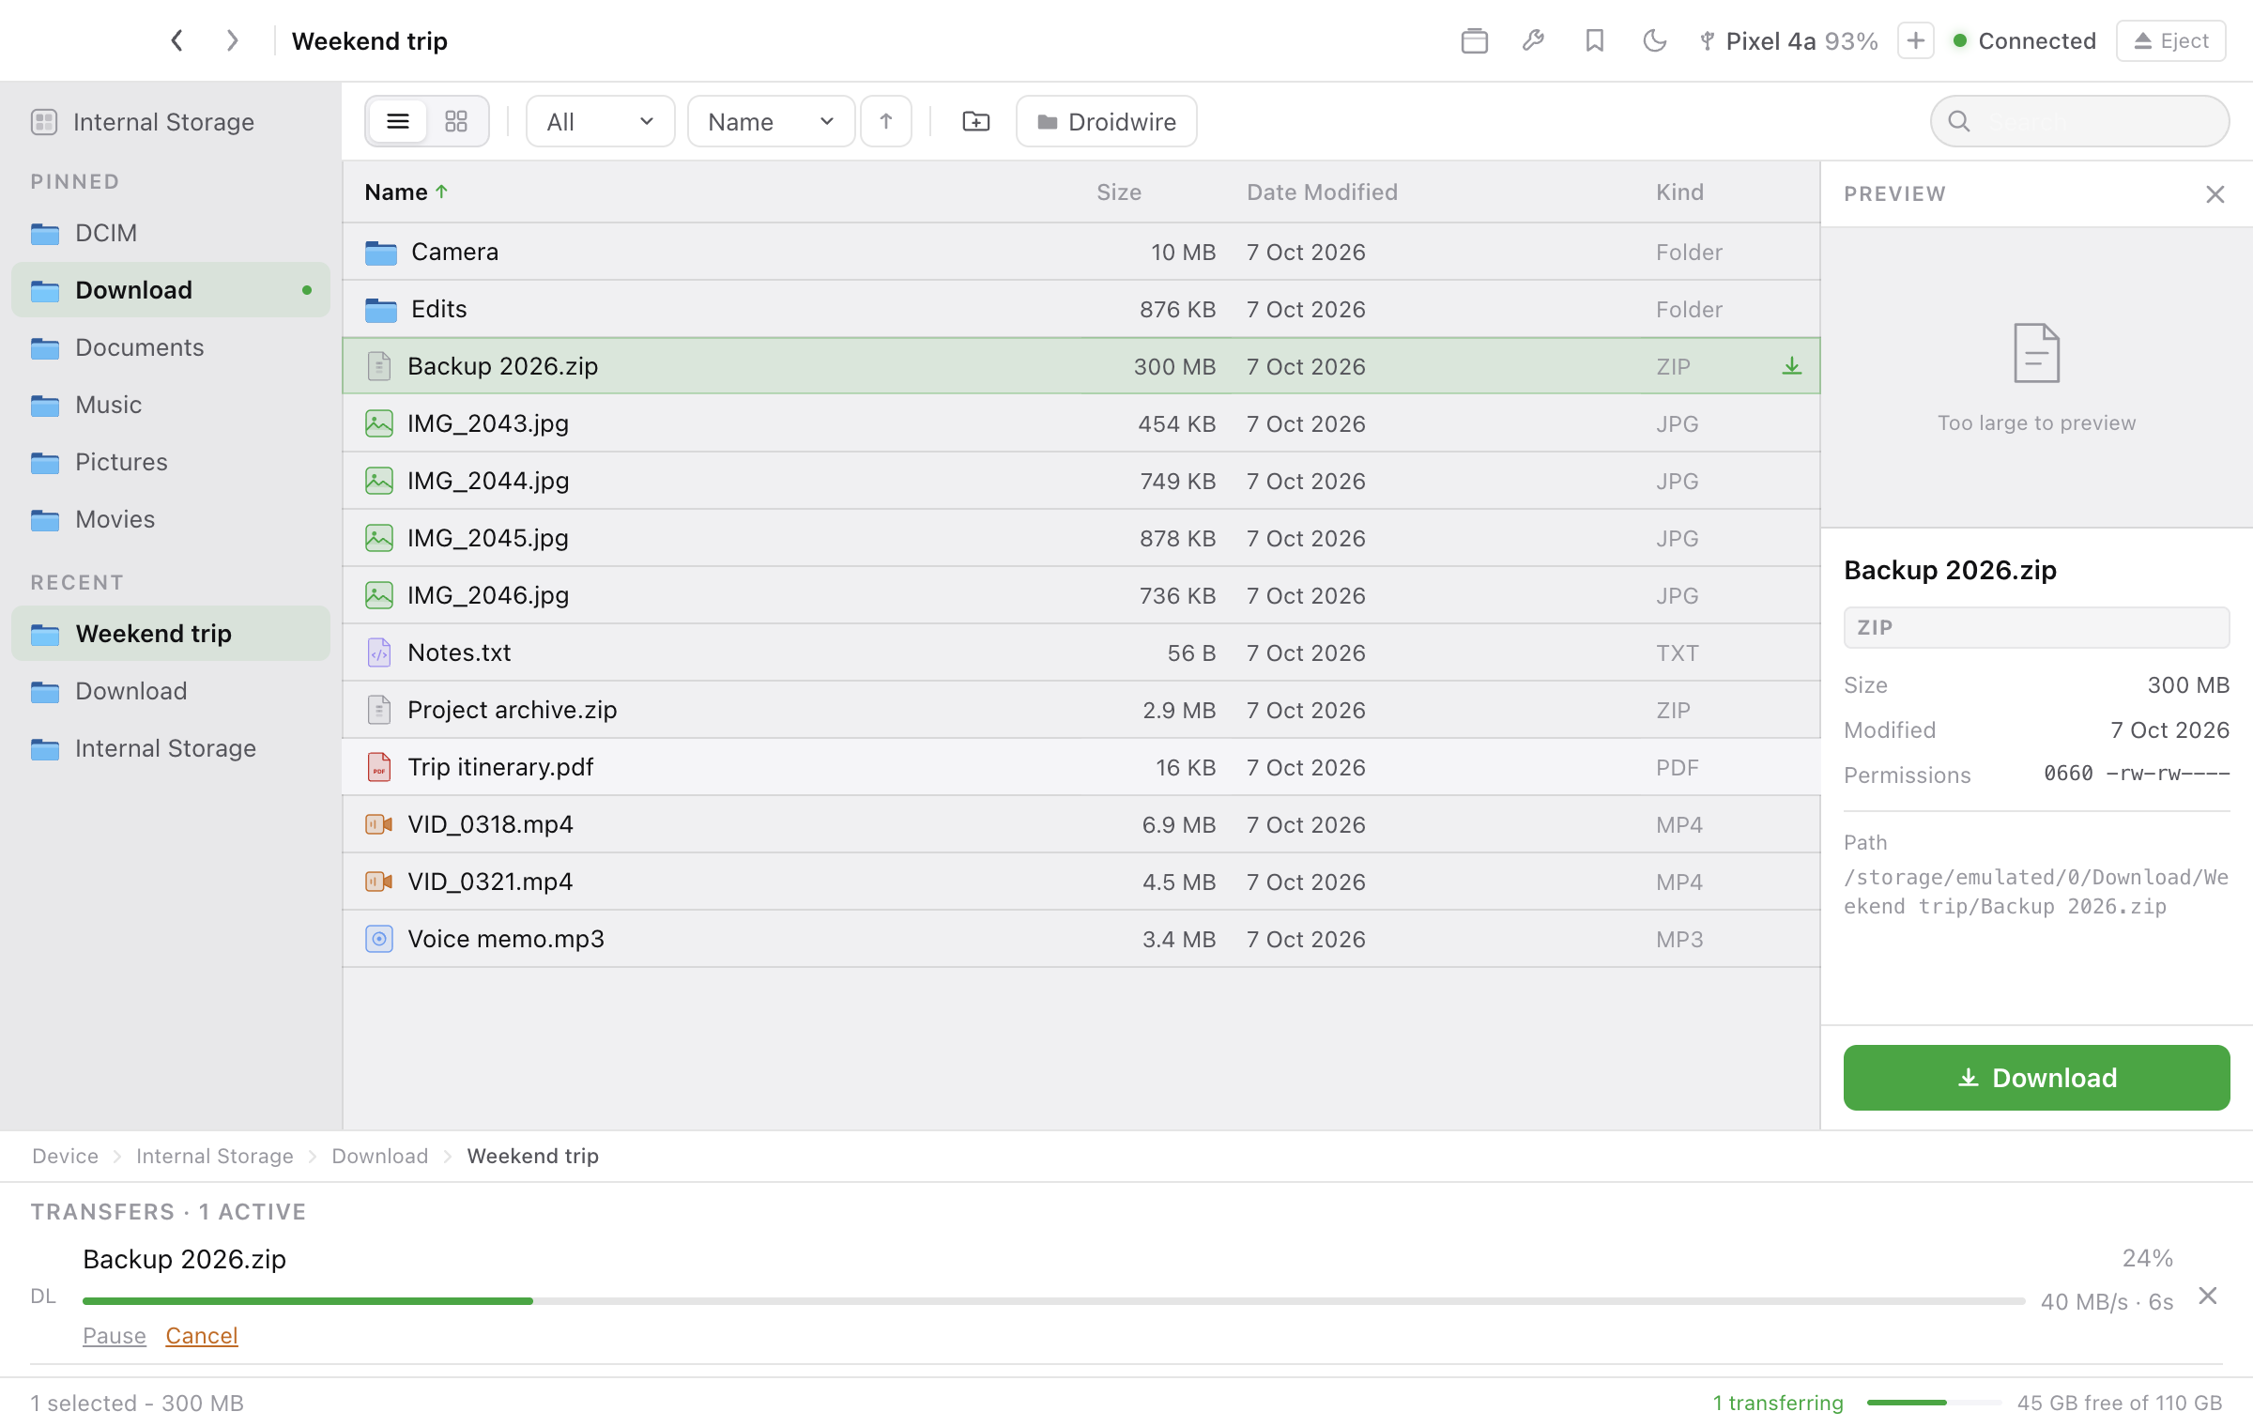The height and width of the screenshot is (1427, 2253).
Task: Dismiss the transfer with the X icon
Action: (x=2208, y=1297)
